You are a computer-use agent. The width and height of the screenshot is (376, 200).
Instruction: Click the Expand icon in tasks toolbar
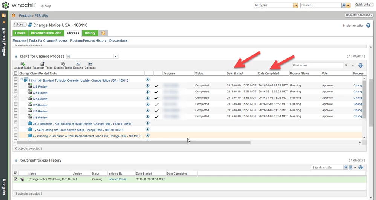78,64
